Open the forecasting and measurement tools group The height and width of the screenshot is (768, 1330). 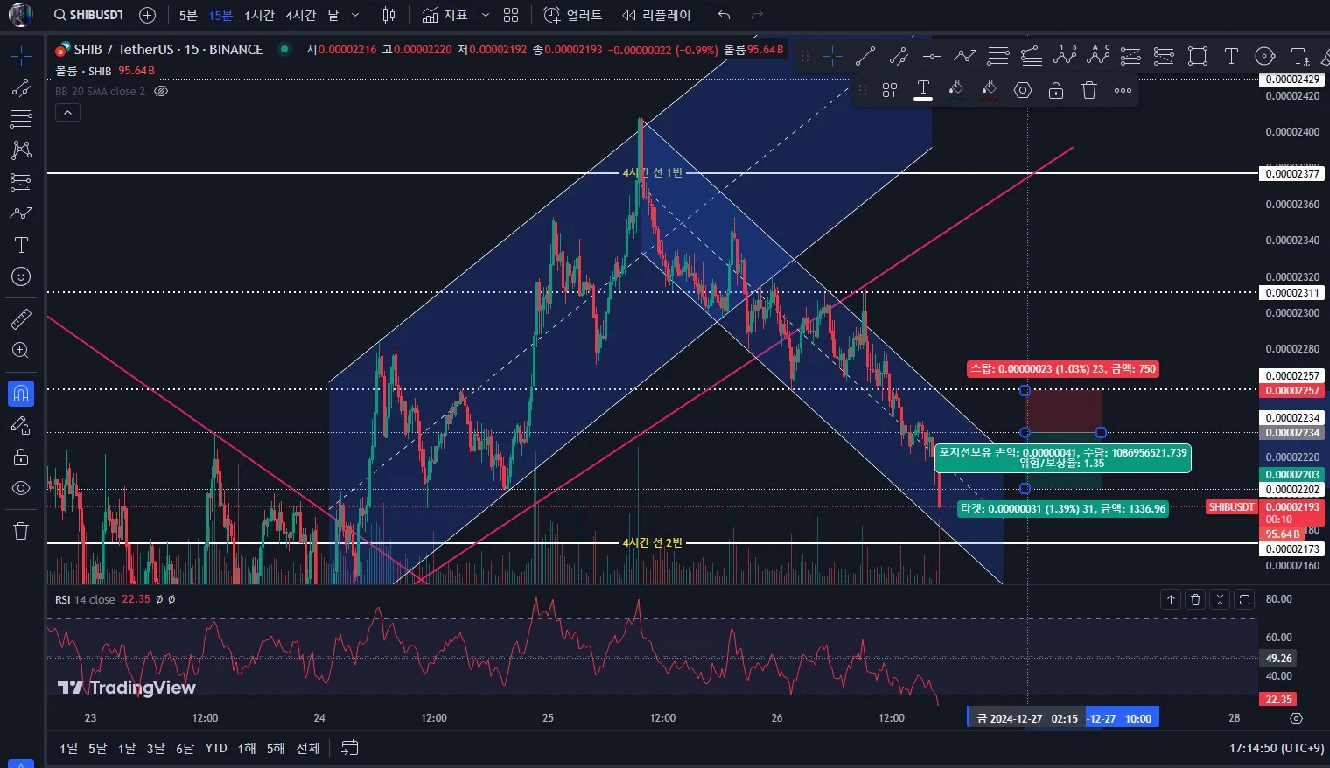(x=21, y=182)
